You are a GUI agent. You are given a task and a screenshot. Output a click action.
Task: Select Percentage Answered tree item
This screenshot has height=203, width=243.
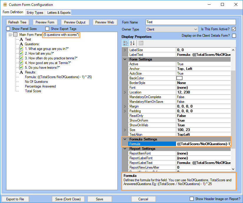click(x=40, y=86)
